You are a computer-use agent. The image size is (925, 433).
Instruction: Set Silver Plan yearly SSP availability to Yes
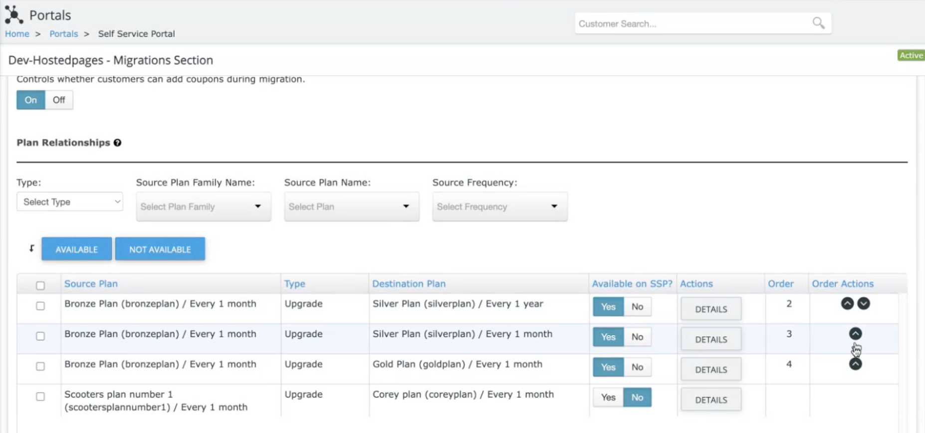pos(608,306)
